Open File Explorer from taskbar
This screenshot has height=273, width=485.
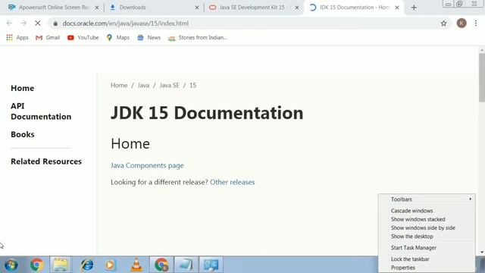61,265
